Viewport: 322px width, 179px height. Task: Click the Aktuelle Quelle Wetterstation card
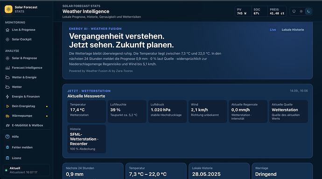pyautogui.click(x=288, y=112)
